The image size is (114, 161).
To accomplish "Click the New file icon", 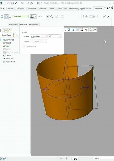I will click(5, 3).
